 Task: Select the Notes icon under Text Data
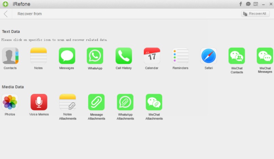pos(38,56)
